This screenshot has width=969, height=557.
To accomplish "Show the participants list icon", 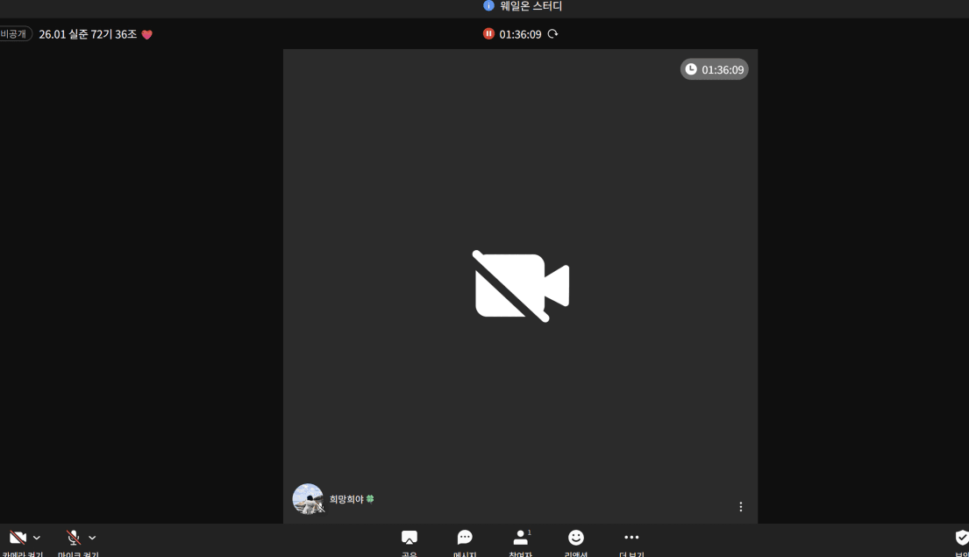I will (x=521, y=538).
